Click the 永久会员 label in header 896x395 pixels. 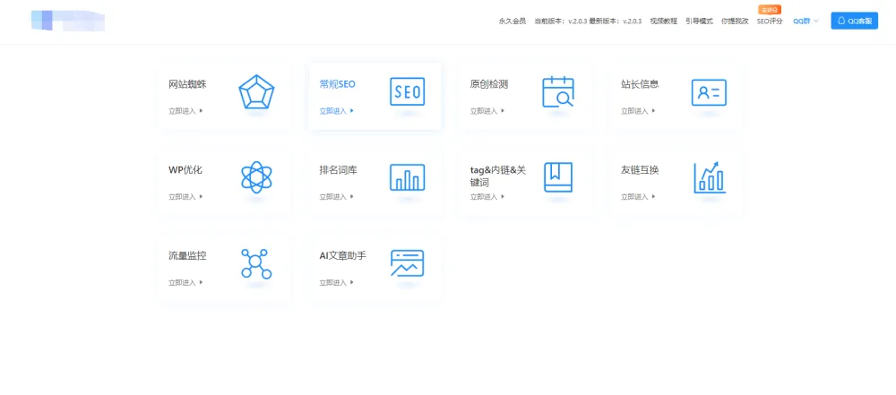pyautogui.click(x=513, y=21)
